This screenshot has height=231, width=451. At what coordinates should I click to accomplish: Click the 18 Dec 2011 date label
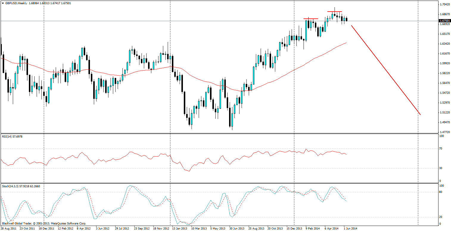[x=46, y=229]
